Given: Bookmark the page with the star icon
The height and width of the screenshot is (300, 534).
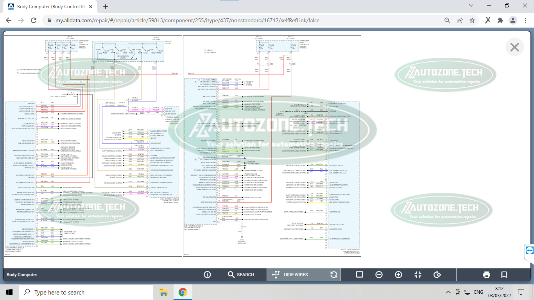Looking at the screenshot, I should pos(472,20).
